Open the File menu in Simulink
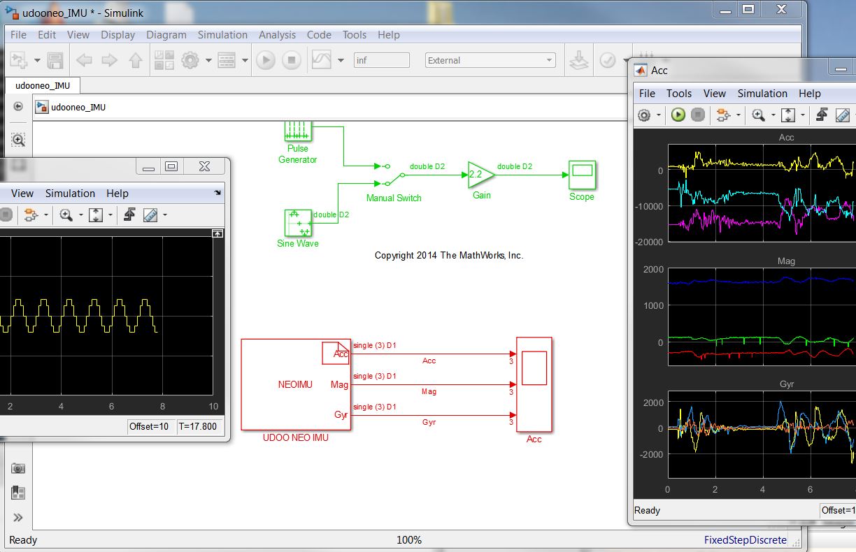Image resolution: width=856 pixels, height=552 pixels. point(19,35)
